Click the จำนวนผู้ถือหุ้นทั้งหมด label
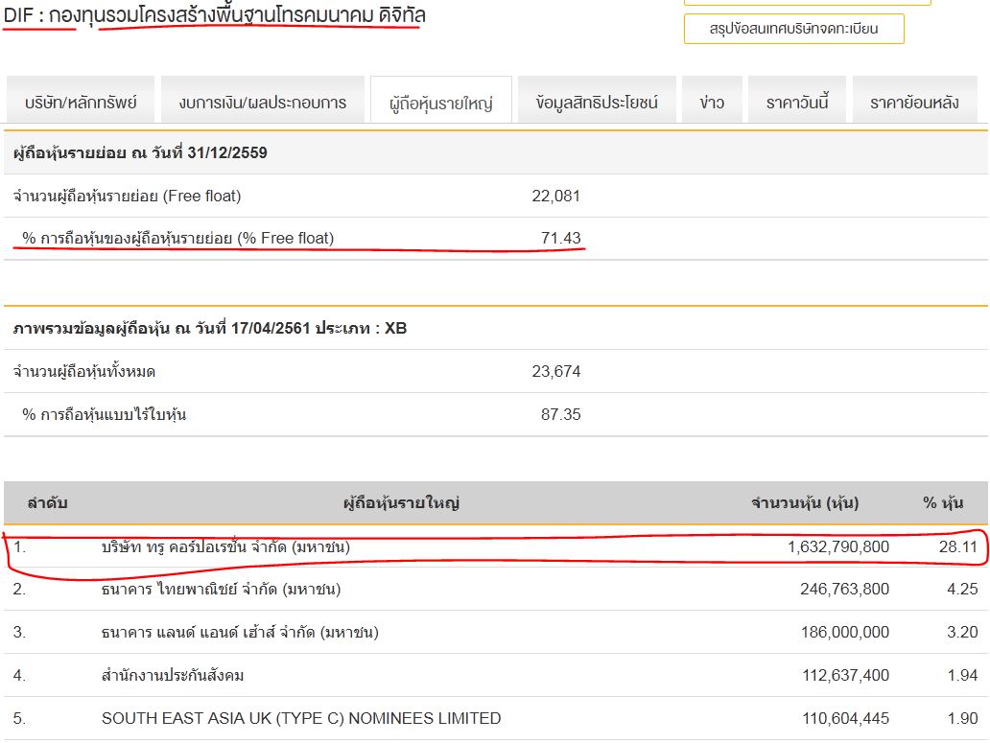990x743 pixels. 84,372
